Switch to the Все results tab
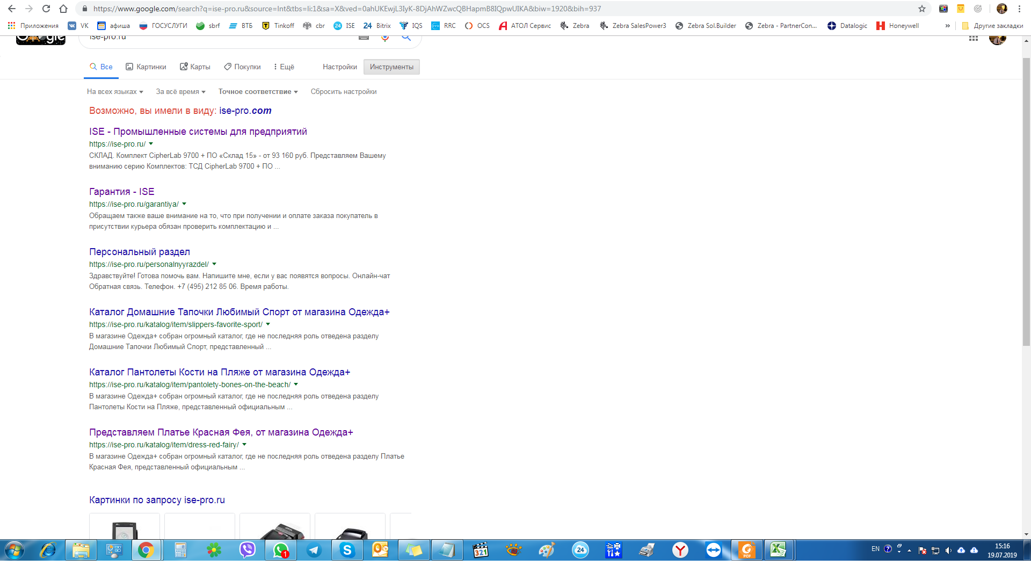The height and width of the screenshot is (580, 1031). coord(101,67)
